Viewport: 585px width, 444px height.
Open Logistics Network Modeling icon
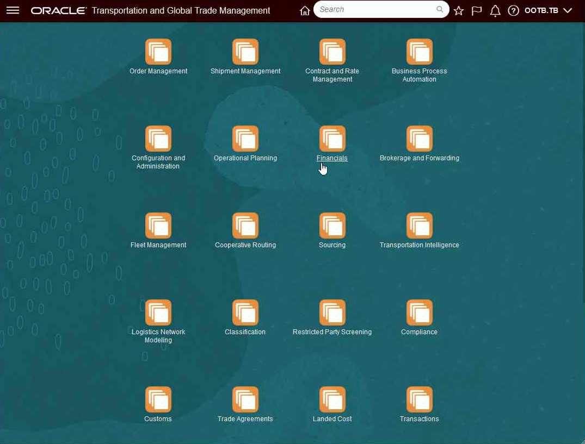pyautogui.click(x=158, y=312)
